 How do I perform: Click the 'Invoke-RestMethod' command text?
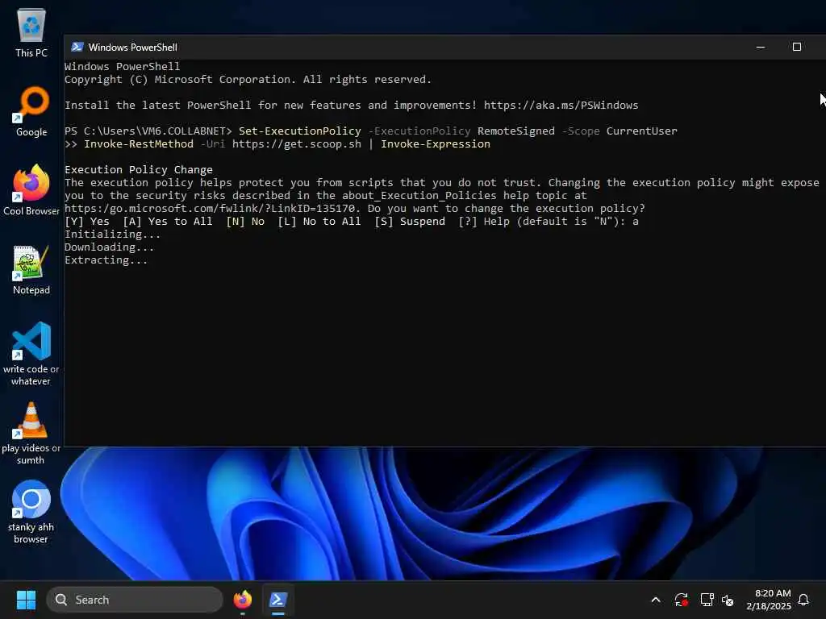point(139,144)
